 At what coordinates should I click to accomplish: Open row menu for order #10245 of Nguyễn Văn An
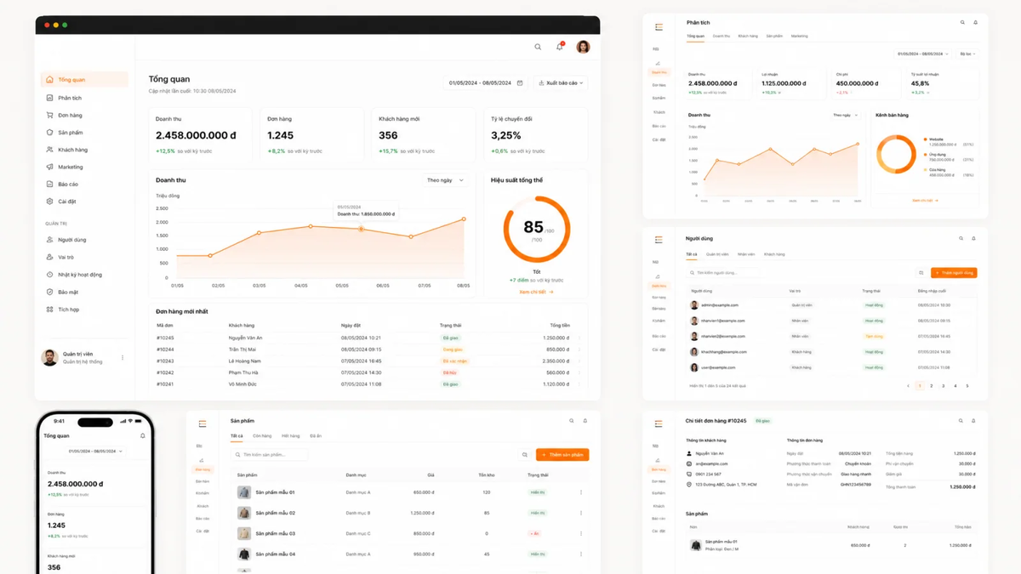579,338
